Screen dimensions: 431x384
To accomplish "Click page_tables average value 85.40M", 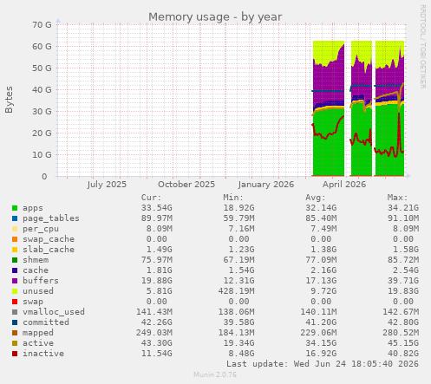I will pos(321,218).
